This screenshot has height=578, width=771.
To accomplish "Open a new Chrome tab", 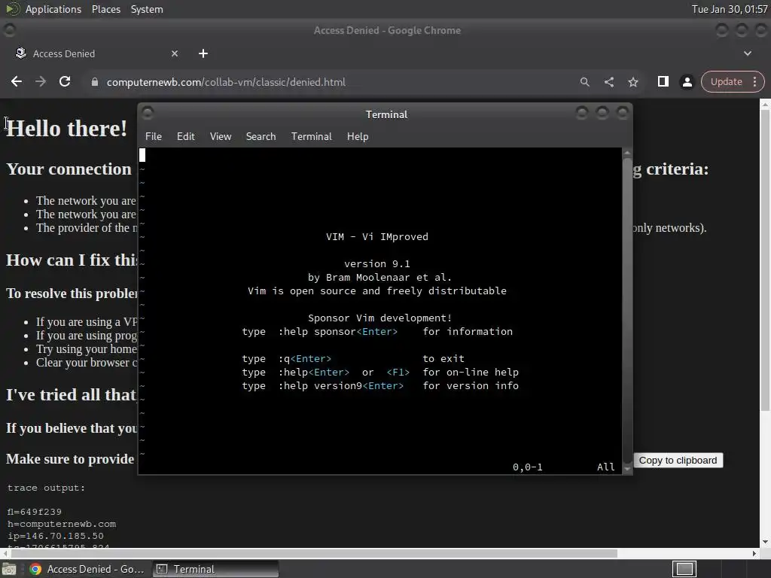I will point(203,53).
